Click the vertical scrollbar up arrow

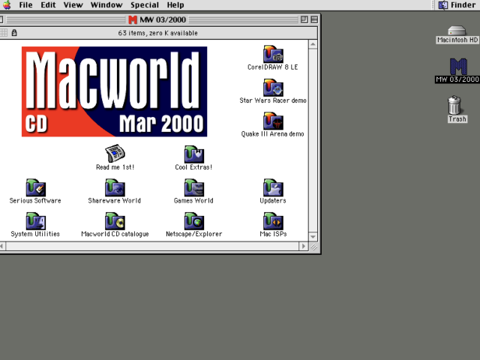click(x=313, y=45)
